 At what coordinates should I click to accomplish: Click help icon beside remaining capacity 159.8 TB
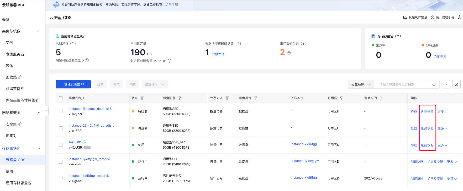[170, 61]
